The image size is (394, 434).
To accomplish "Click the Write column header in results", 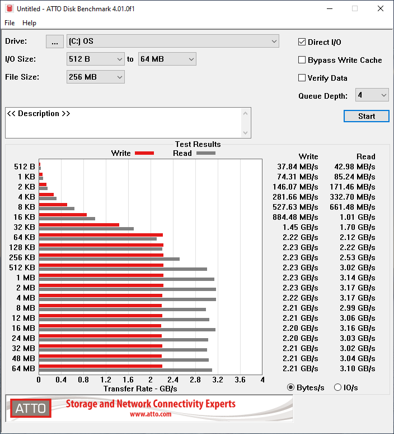I will 308,156.
